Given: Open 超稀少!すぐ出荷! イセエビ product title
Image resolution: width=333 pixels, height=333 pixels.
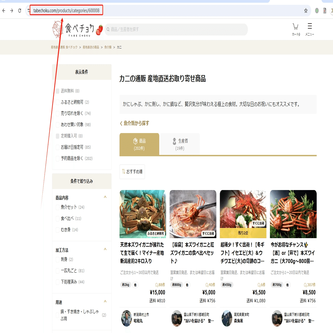Looking at the screenshot, I should (243, 253).
